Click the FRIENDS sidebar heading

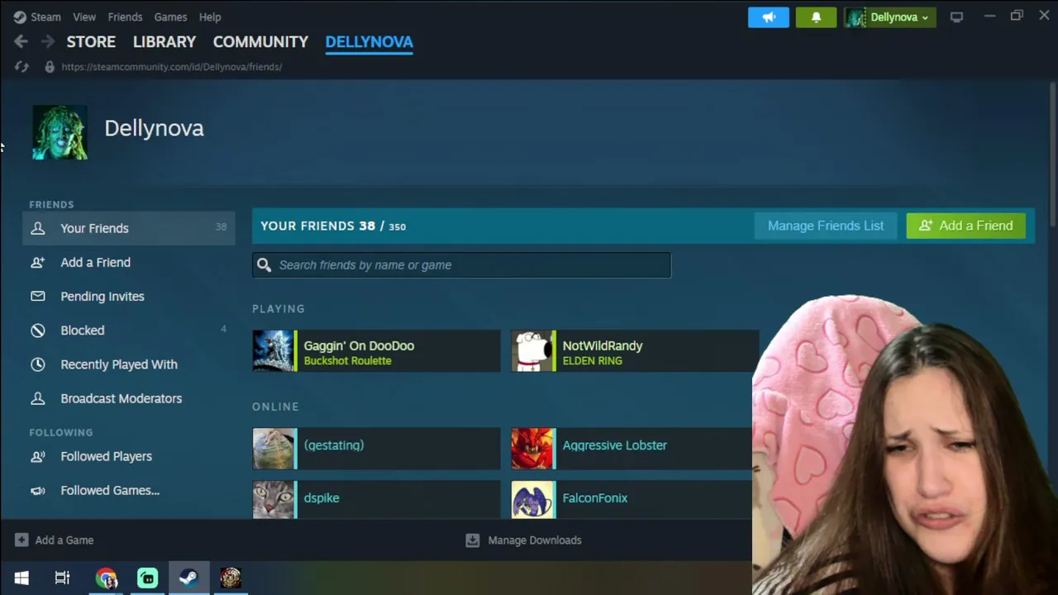click(51, 204)
